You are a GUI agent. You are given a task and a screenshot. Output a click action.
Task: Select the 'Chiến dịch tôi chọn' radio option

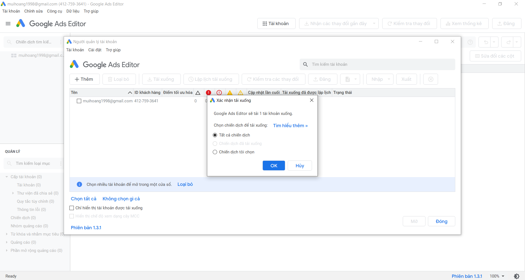(215, 152)
